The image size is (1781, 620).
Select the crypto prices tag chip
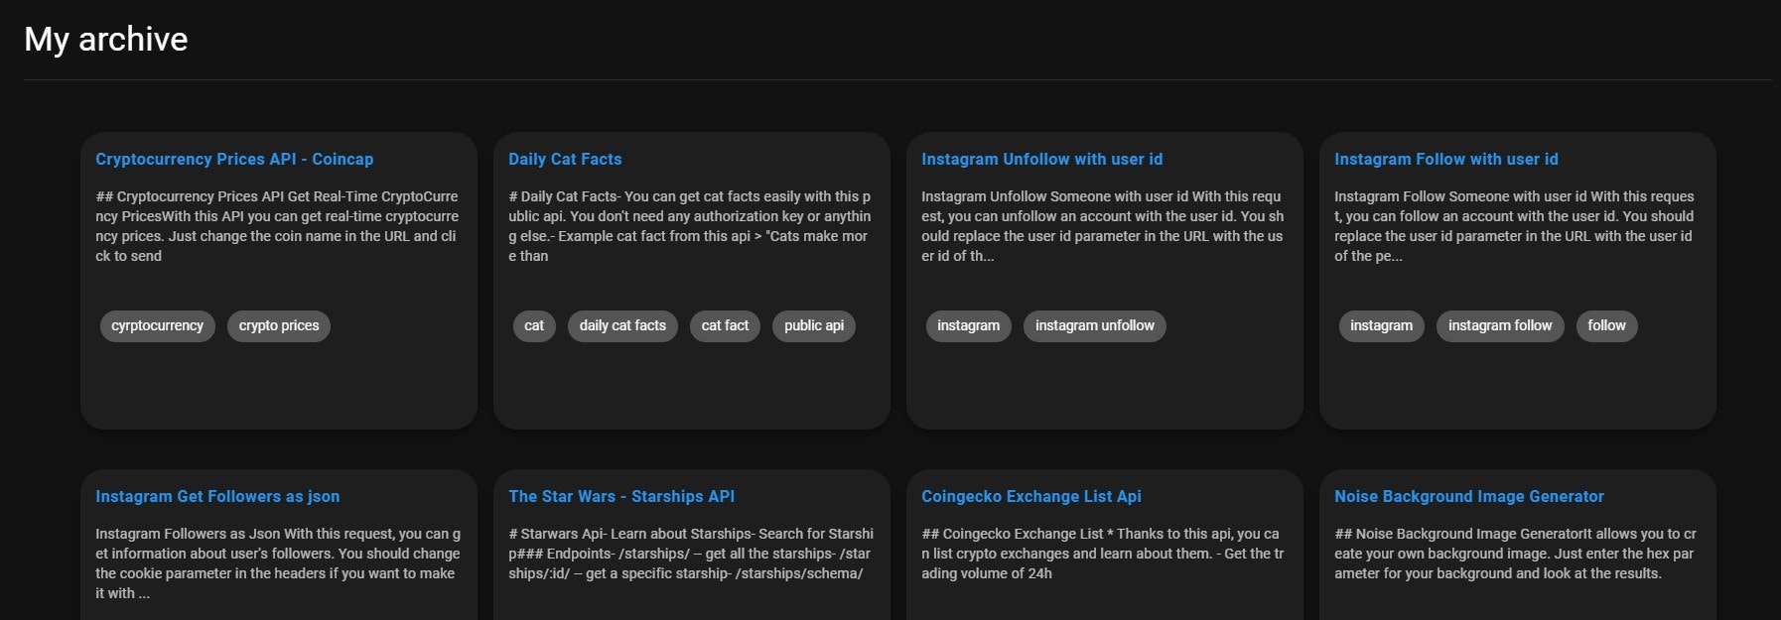coord(279,325)
